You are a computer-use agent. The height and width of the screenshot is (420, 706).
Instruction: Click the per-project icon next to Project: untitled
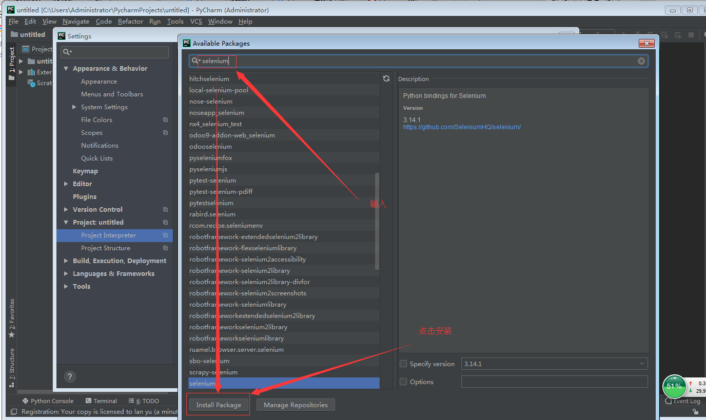tap(165, 223)
